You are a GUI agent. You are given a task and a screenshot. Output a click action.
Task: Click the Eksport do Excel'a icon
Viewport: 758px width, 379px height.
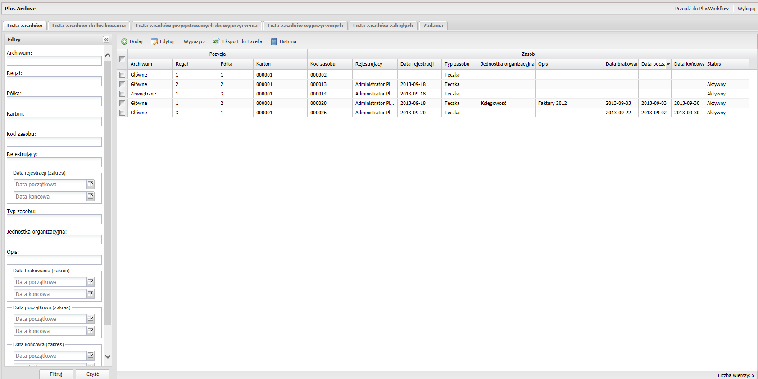tap(217, 41)
